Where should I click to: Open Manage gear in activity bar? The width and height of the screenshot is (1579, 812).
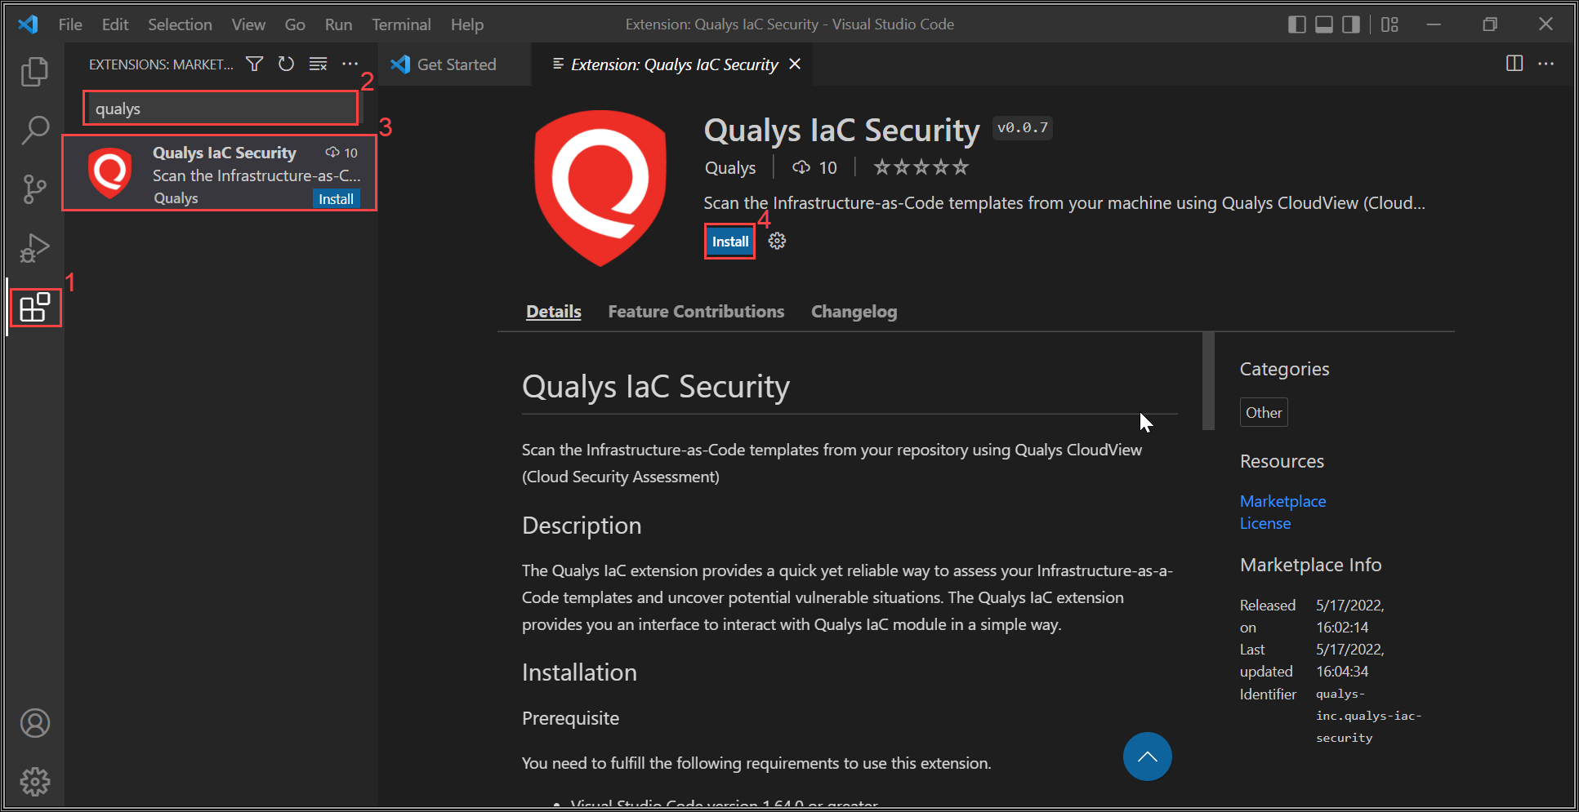pyautogui.click(x=35, y=782)
